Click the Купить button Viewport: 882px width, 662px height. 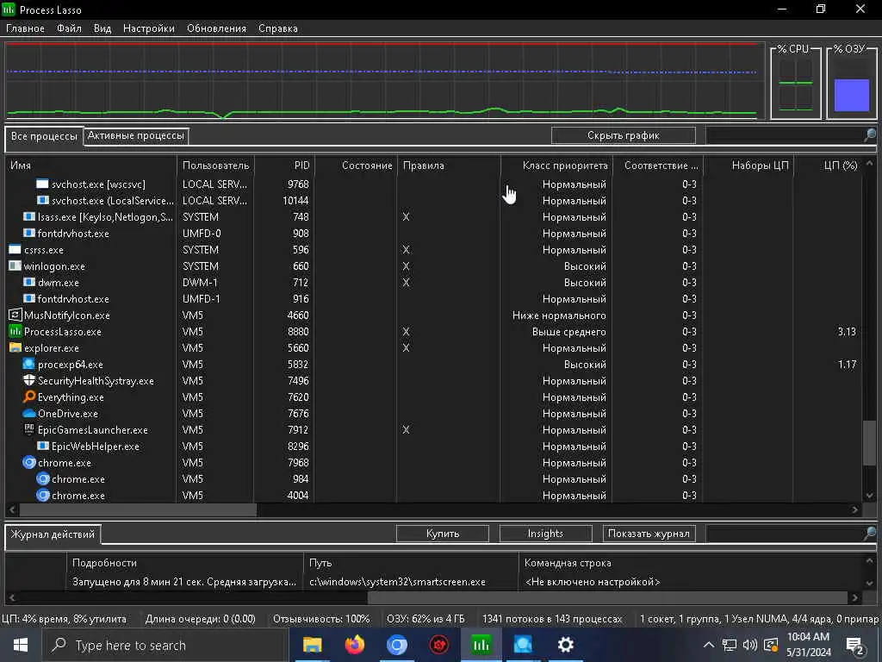(443, 533)
